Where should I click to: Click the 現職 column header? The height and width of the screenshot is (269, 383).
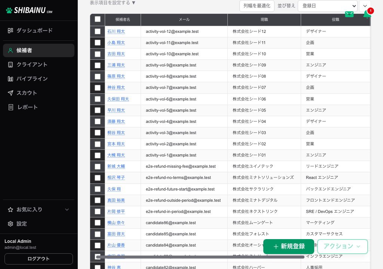click(264, 19)
